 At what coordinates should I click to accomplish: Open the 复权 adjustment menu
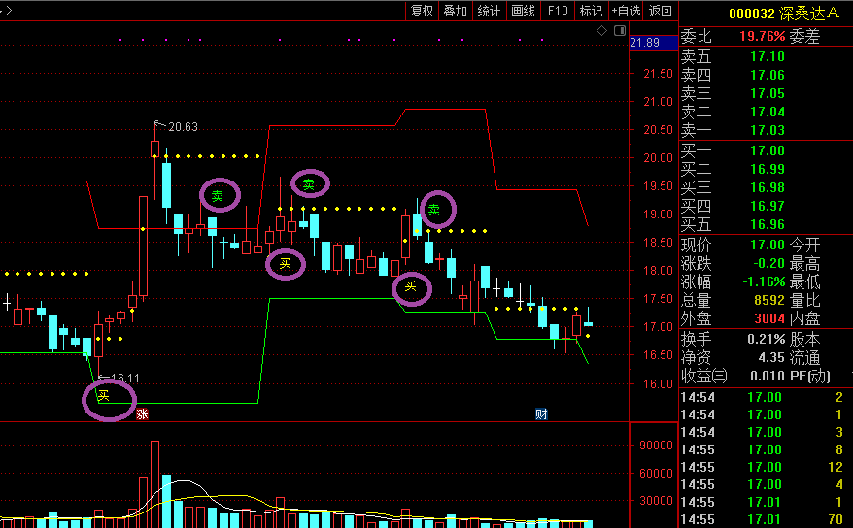tap(423, 11)
